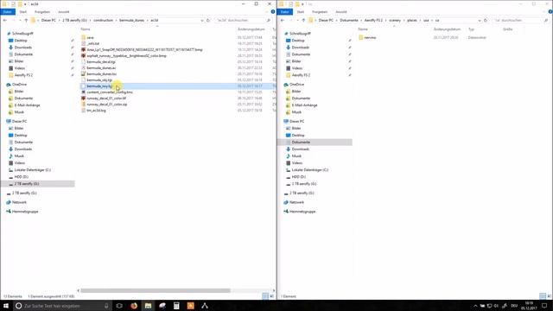Open the Calculator app from the taskbar
Screen dimensions: 553x311
click(176, 306)
